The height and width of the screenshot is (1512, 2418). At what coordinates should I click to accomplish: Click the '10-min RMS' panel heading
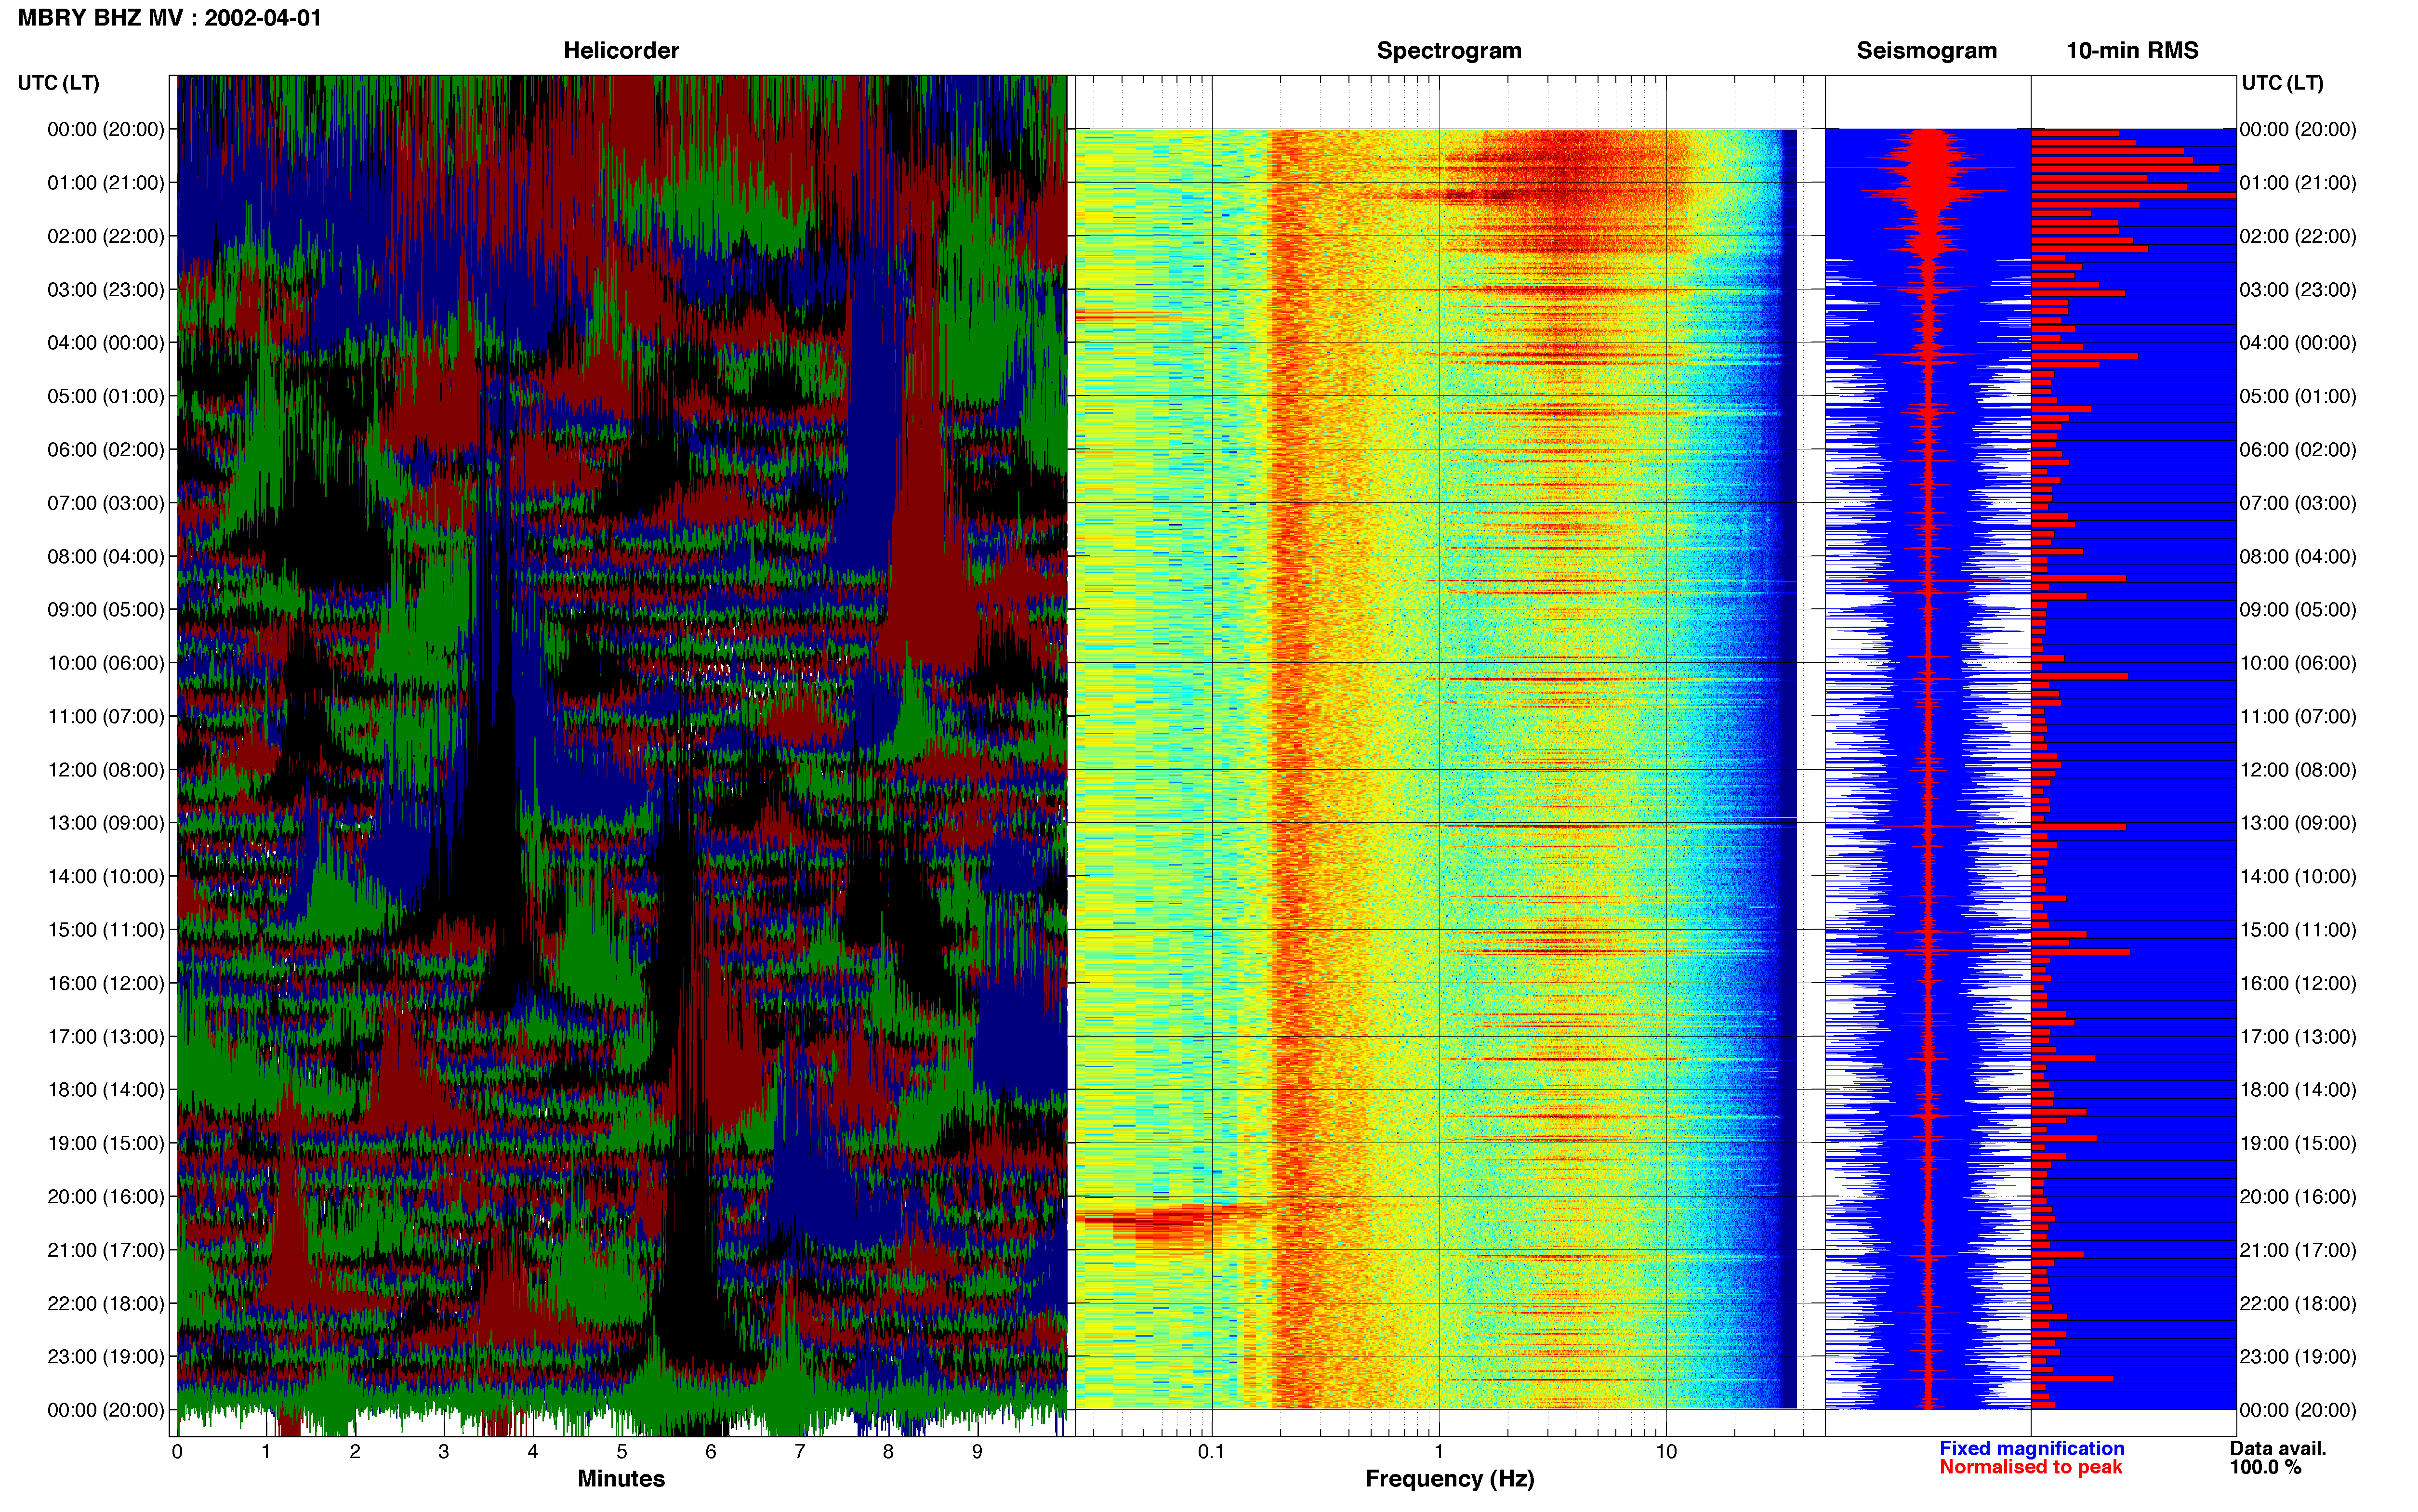tap(2132, 50)
